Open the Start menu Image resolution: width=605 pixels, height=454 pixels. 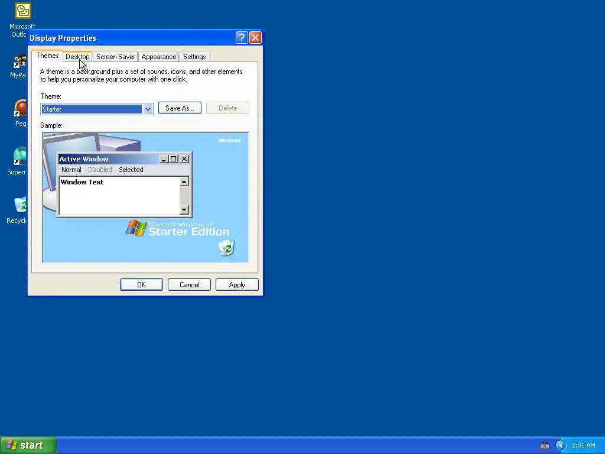pyautogui.click(x=28, y=445)
